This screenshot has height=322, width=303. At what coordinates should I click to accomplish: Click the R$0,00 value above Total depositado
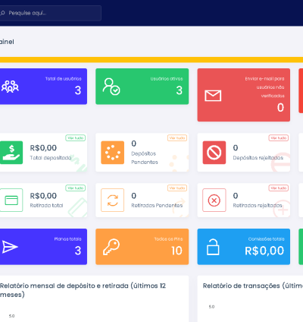[43, 148]
